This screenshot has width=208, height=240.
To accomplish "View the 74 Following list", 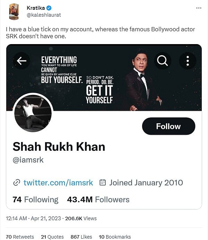I will 35,199.
